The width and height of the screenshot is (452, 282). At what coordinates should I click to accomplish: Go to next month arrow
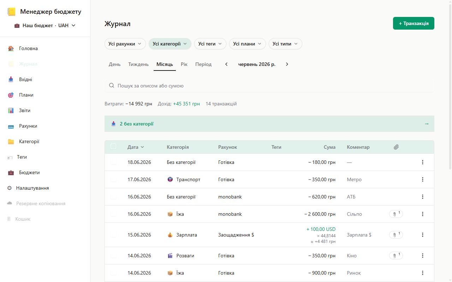tap(287, 64)
